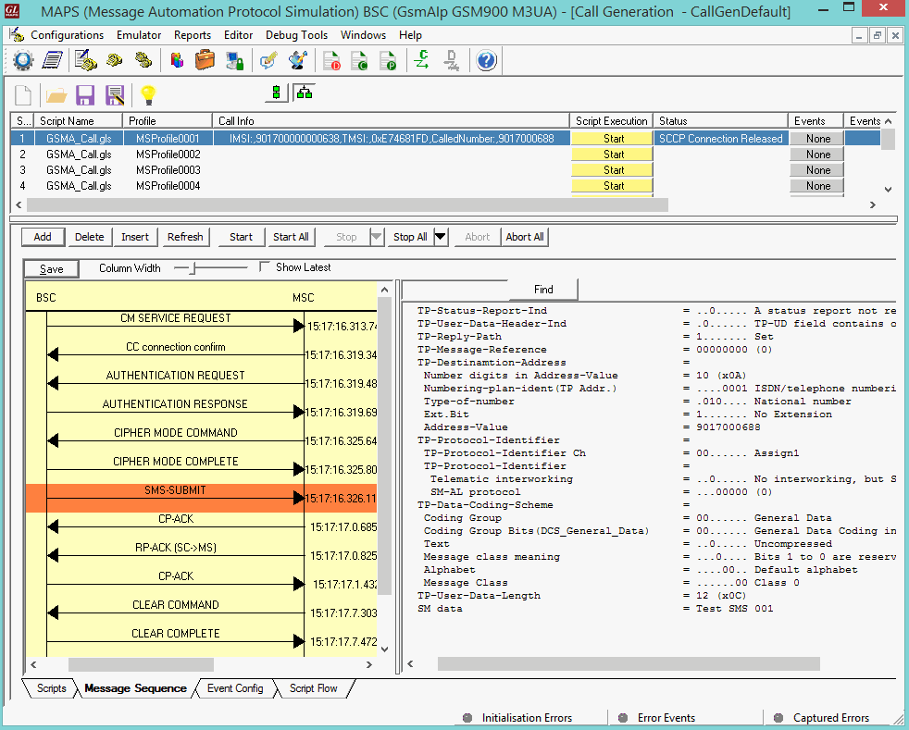Switch to the Script Flow tab
Viewport: 909px width, 730px height.
pyautogui.click(x=313, y=687)
